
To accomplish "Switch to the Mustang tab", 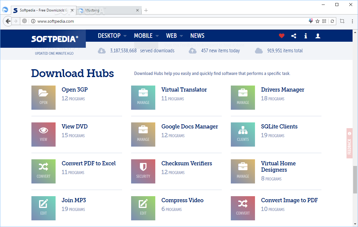I will tap(109, 10).
